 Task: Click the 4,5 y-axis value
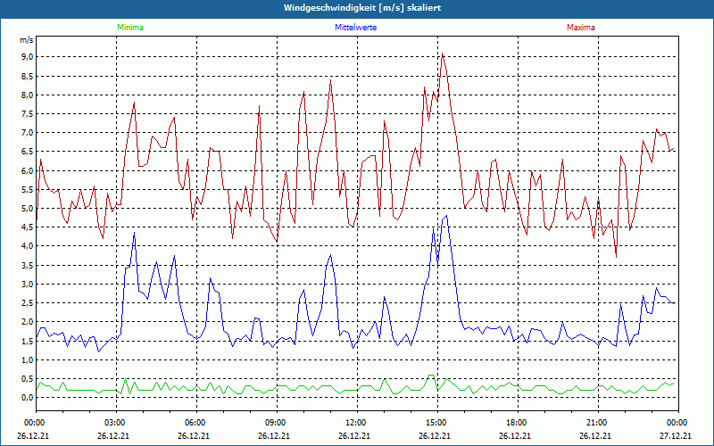28,227
